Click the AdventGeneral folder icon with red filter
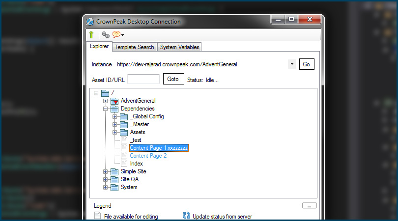Image resolution: width=398 pixels, height=221 pixels. pos(114,101)
